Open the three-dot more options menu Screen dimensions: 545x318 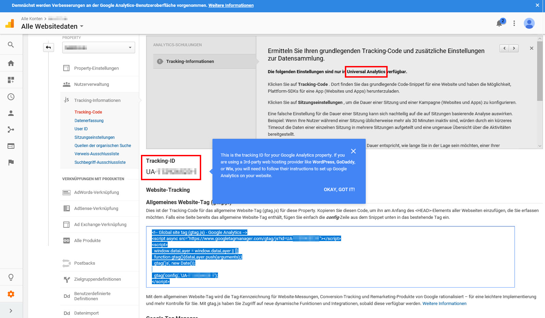[514, 23]
